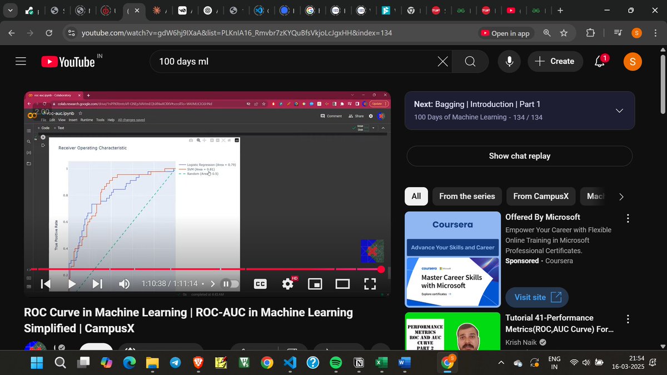Open Spotify from the taskbar
The image size is (667, 375).
pos(336,363)
